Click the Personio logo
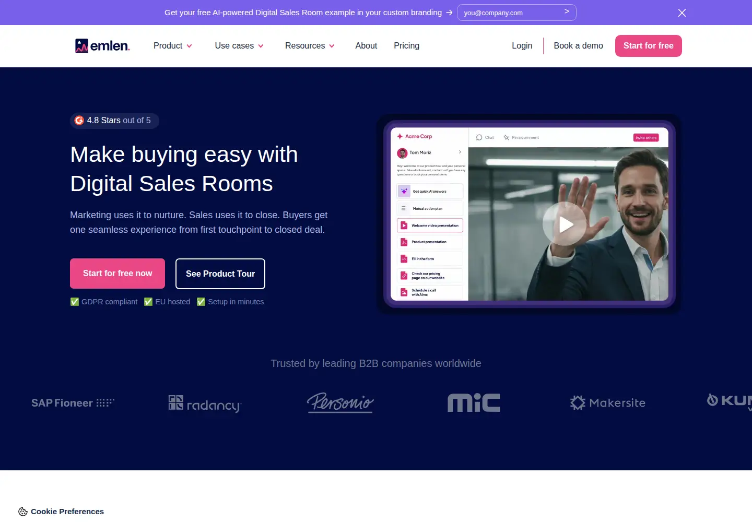Image resolution: width=752 pixels, height=522 pixels. pyautogui.click(x=340, y=402)
